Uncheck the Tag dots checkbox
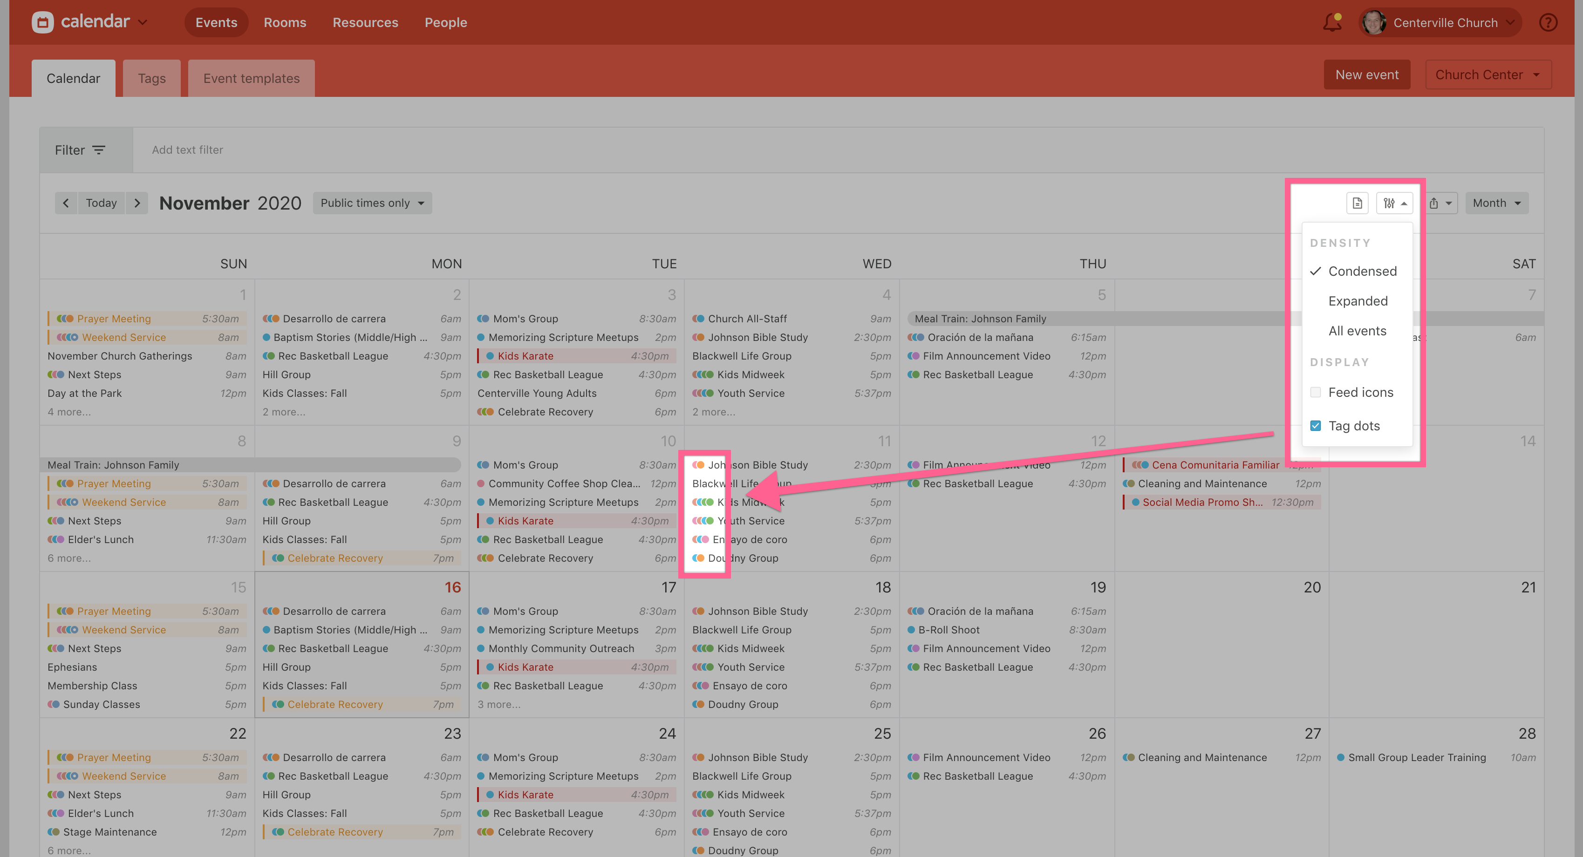1583x857 pixels. (1315, 426)
